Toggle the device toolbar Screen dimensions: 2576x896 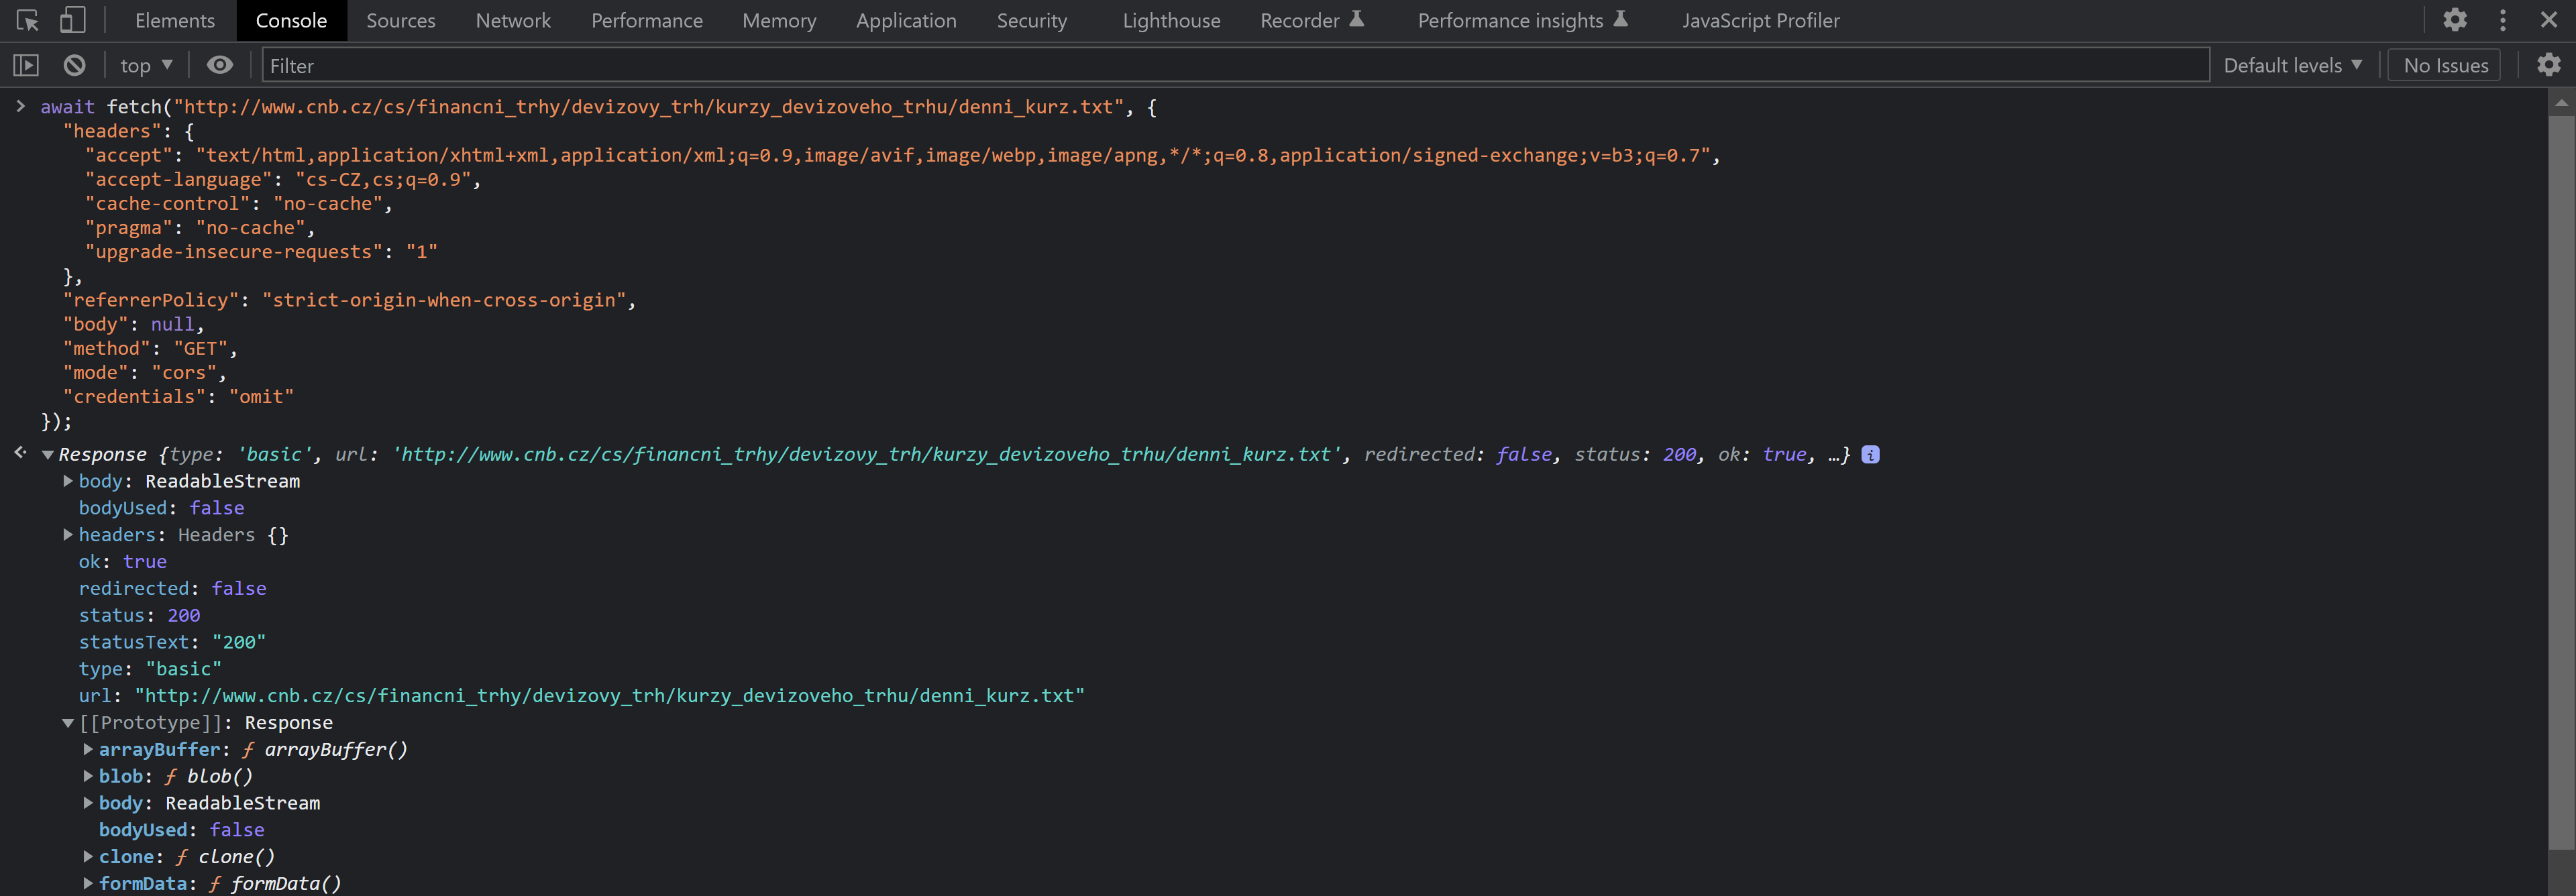click(x=71, y=19)
